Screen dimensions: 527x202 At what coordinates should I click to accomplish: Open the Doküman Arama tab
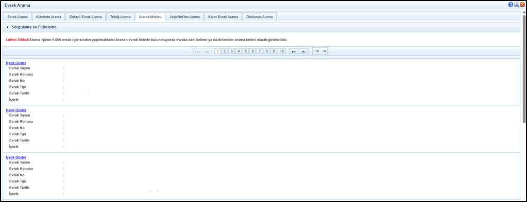[x=260, y=17]
